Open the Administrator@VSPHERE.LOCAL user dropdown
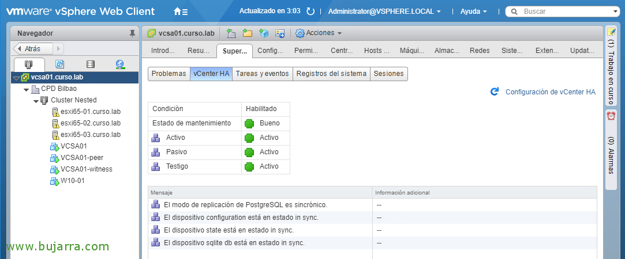This screenshot has width=625, height=259. point(384,12)
